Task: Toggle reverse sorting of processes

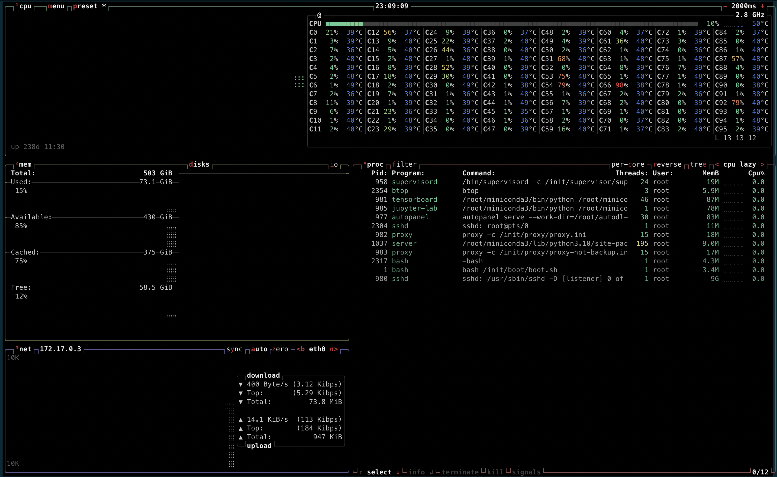Action: coord(667,164)
